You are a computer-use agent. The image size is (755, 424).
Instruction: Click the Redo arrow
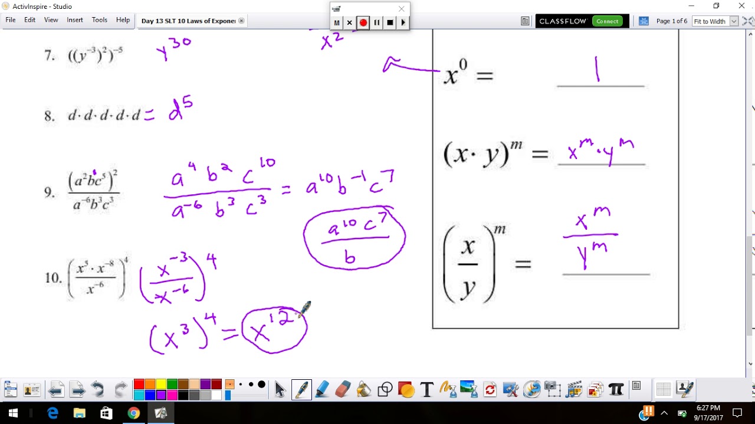click(120, 389)
